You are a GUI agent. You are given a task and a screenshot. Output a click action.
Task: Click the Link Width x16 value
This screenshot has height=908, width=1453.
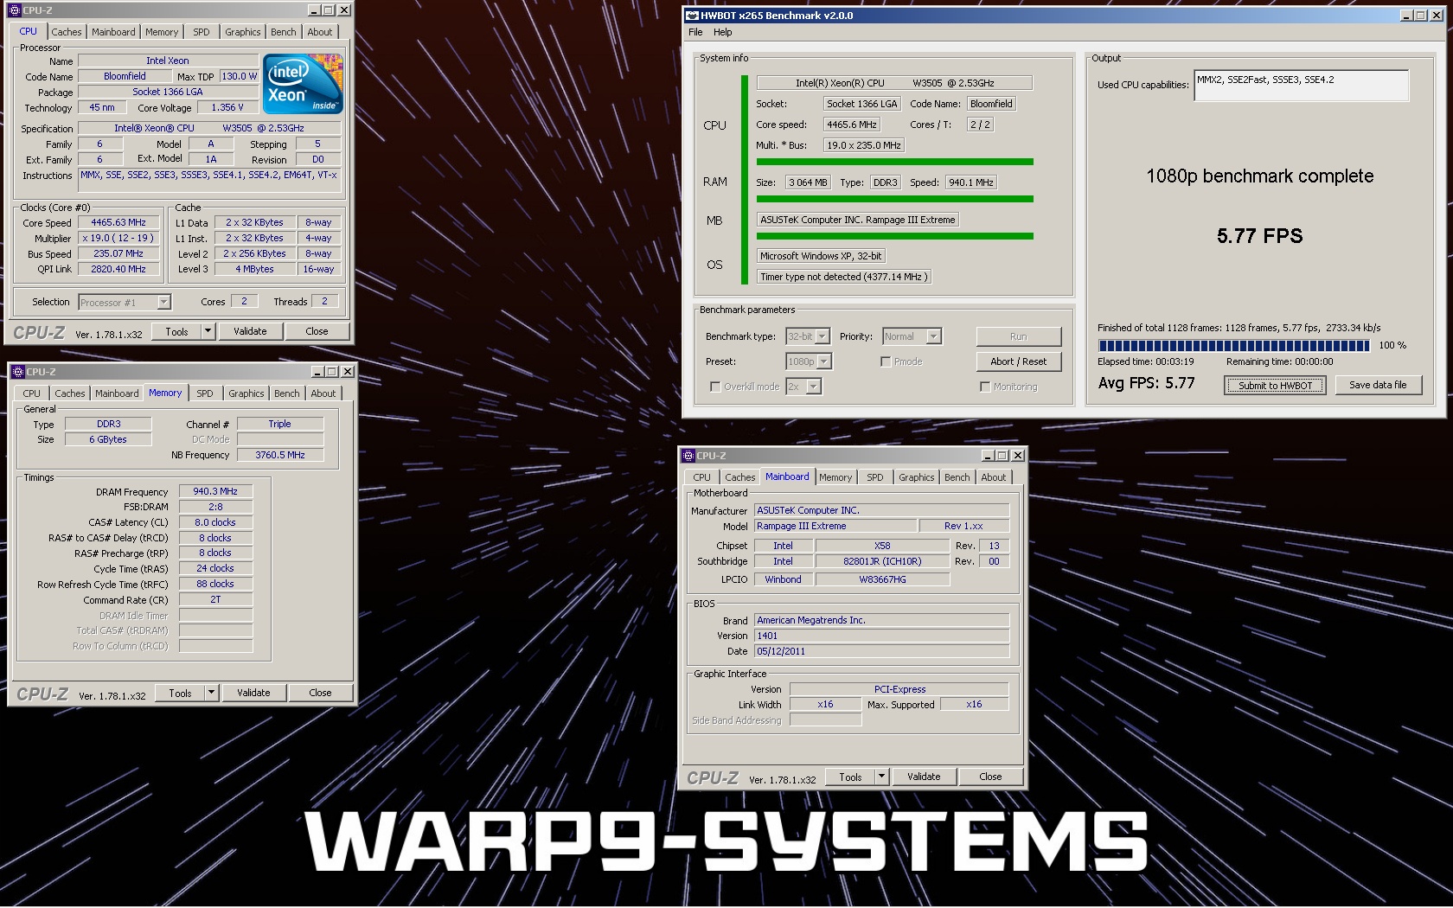point(825,705)
